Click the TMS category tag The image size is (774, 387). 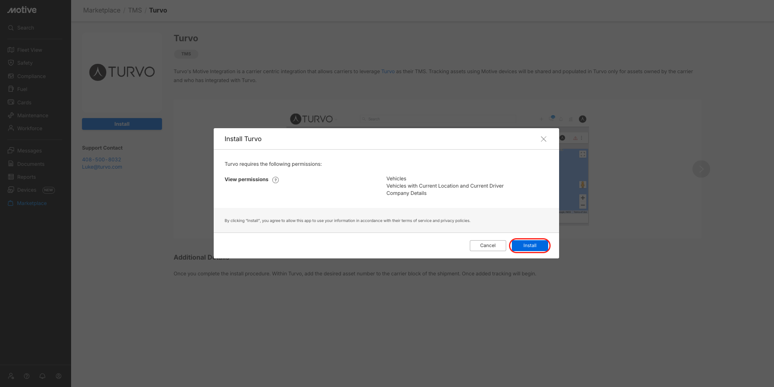(186, 54)
